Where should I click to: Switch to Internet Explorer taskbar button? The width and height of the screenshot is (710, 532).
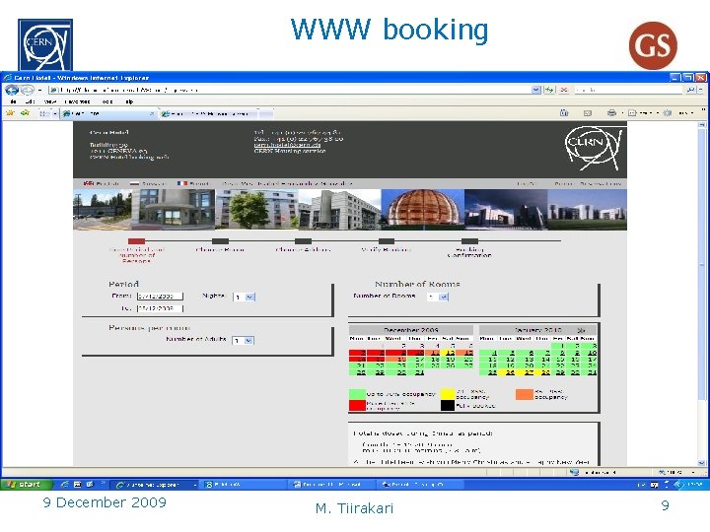click(x=155, y=484)
